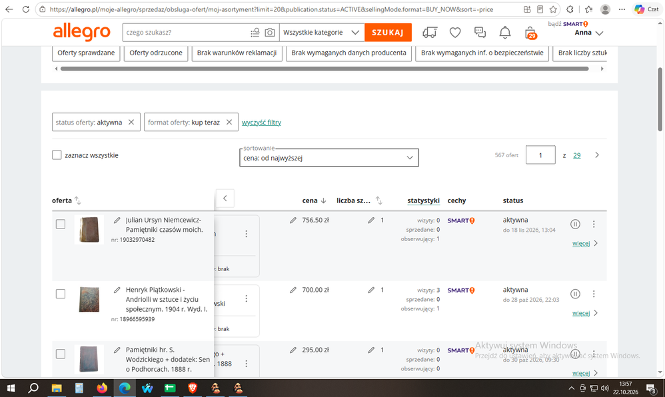Edit the 756,50 zł price
This screenshot has height=397, width=665.
click(x=293, y=220)
